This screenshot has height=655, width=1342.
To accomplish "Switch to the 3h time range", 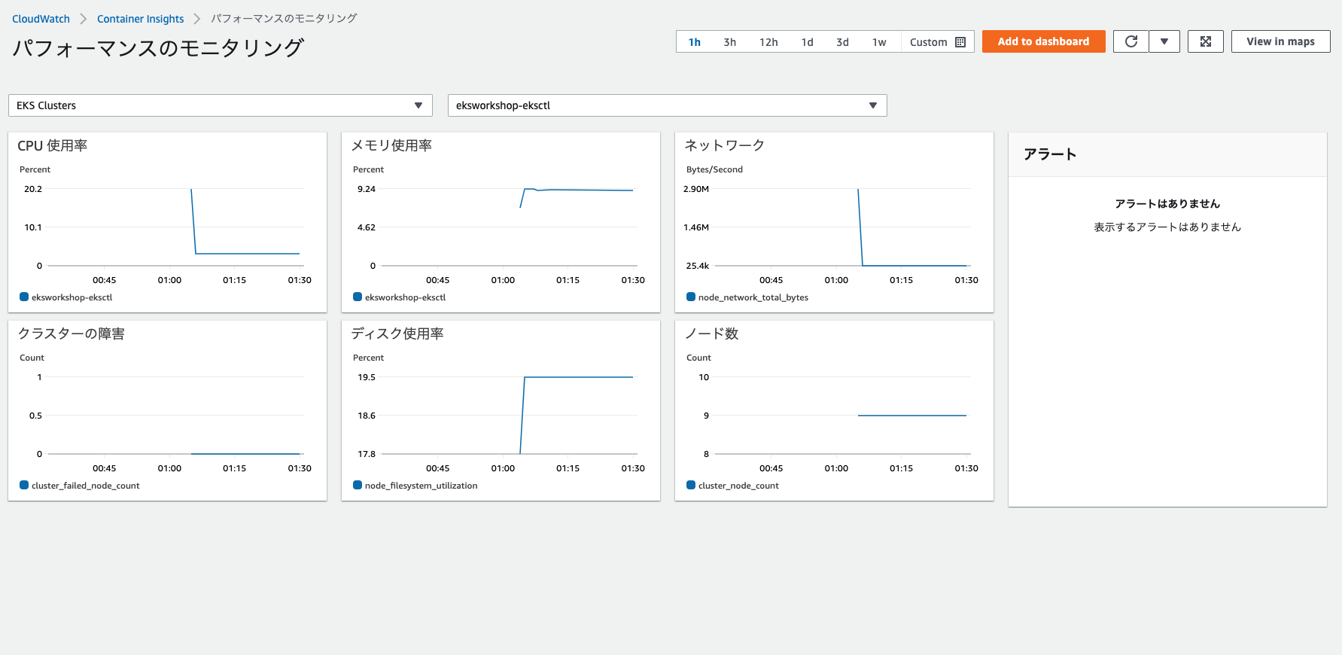I will (x=729, y=42).
